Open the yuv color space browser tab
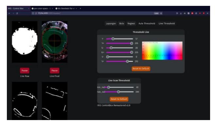 click(x=42, y=8)
